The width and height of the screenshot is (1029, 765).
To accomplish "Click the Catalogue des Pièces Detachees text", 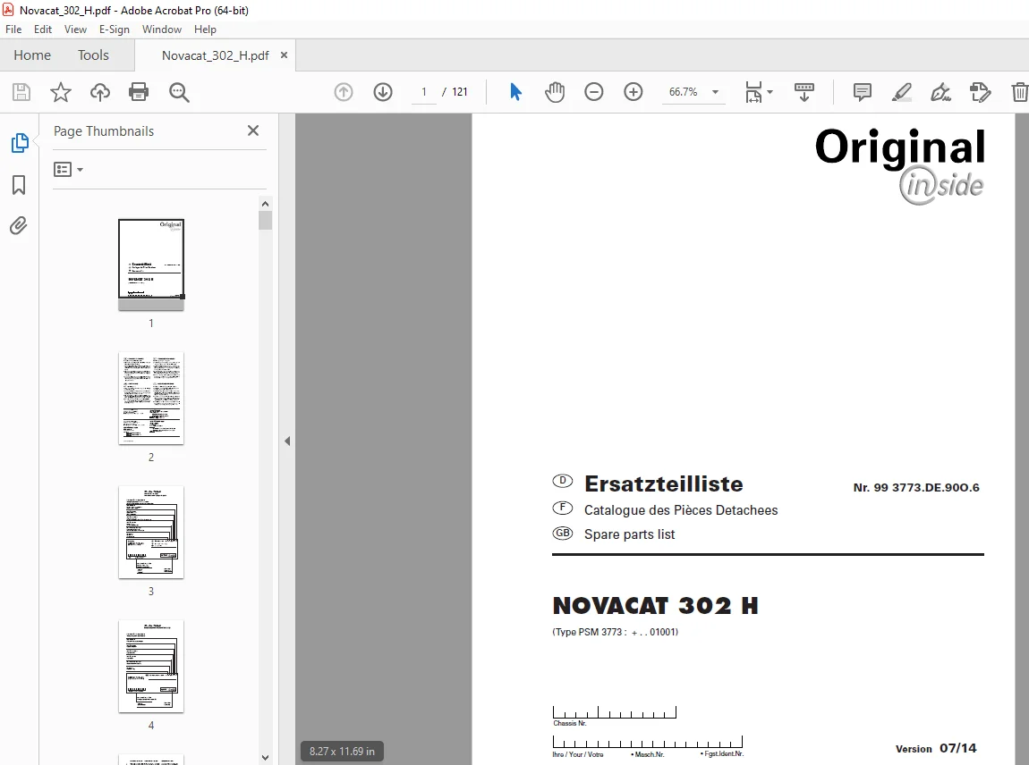I will (681, 510).
